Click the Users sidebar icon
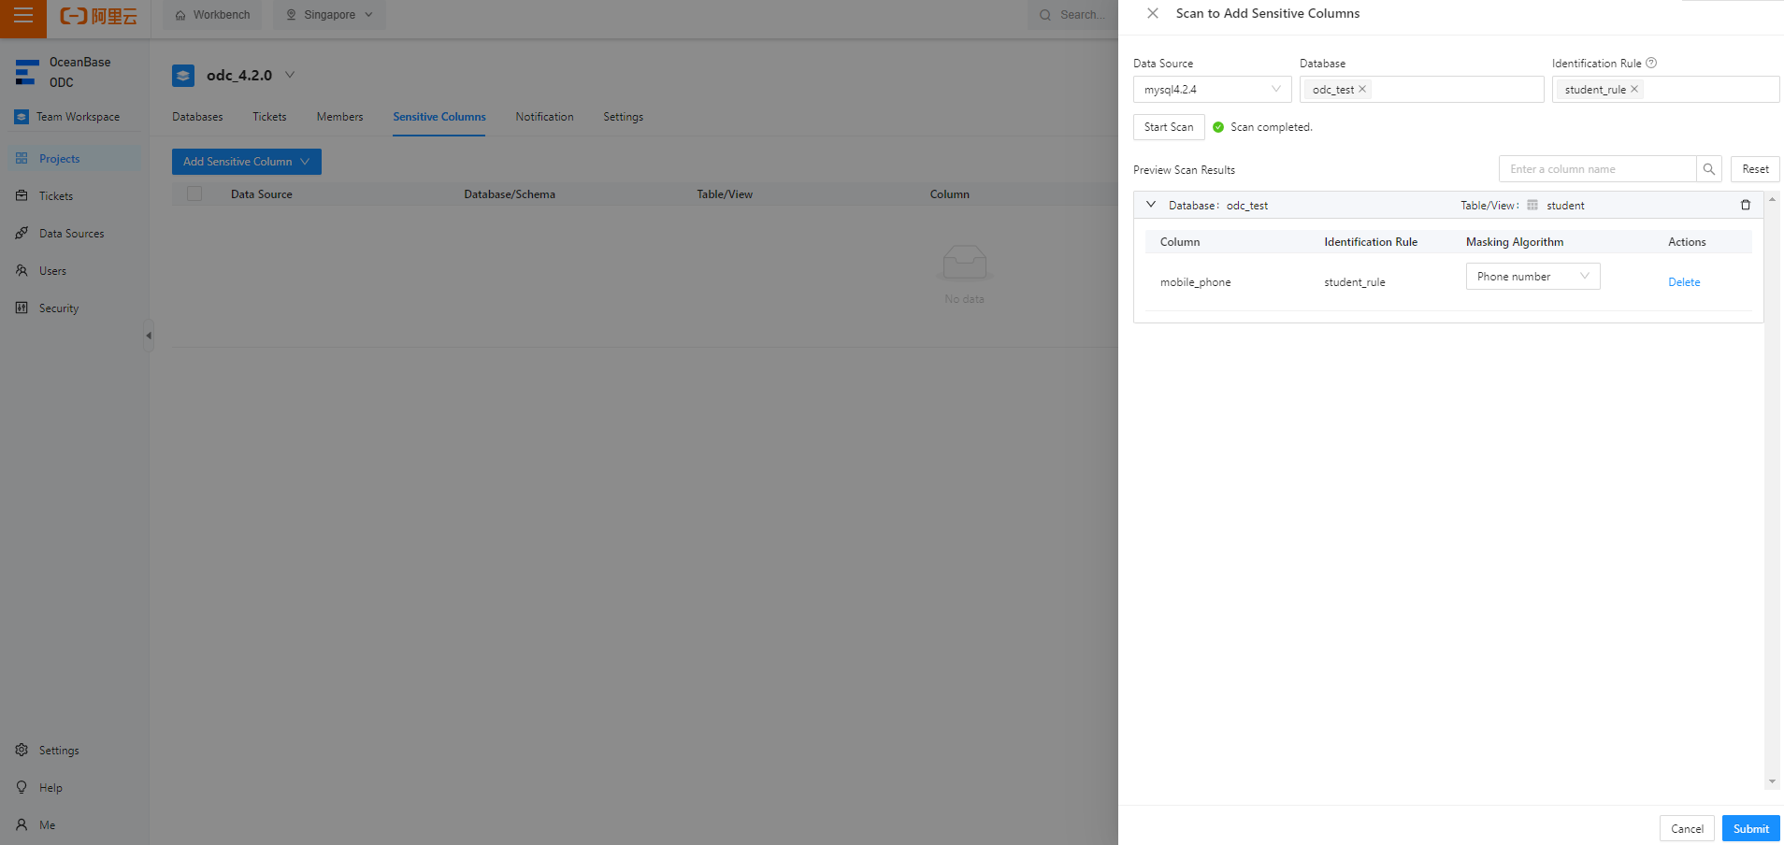This screenshot has height=845, width=1784. (x=22, y=271)
